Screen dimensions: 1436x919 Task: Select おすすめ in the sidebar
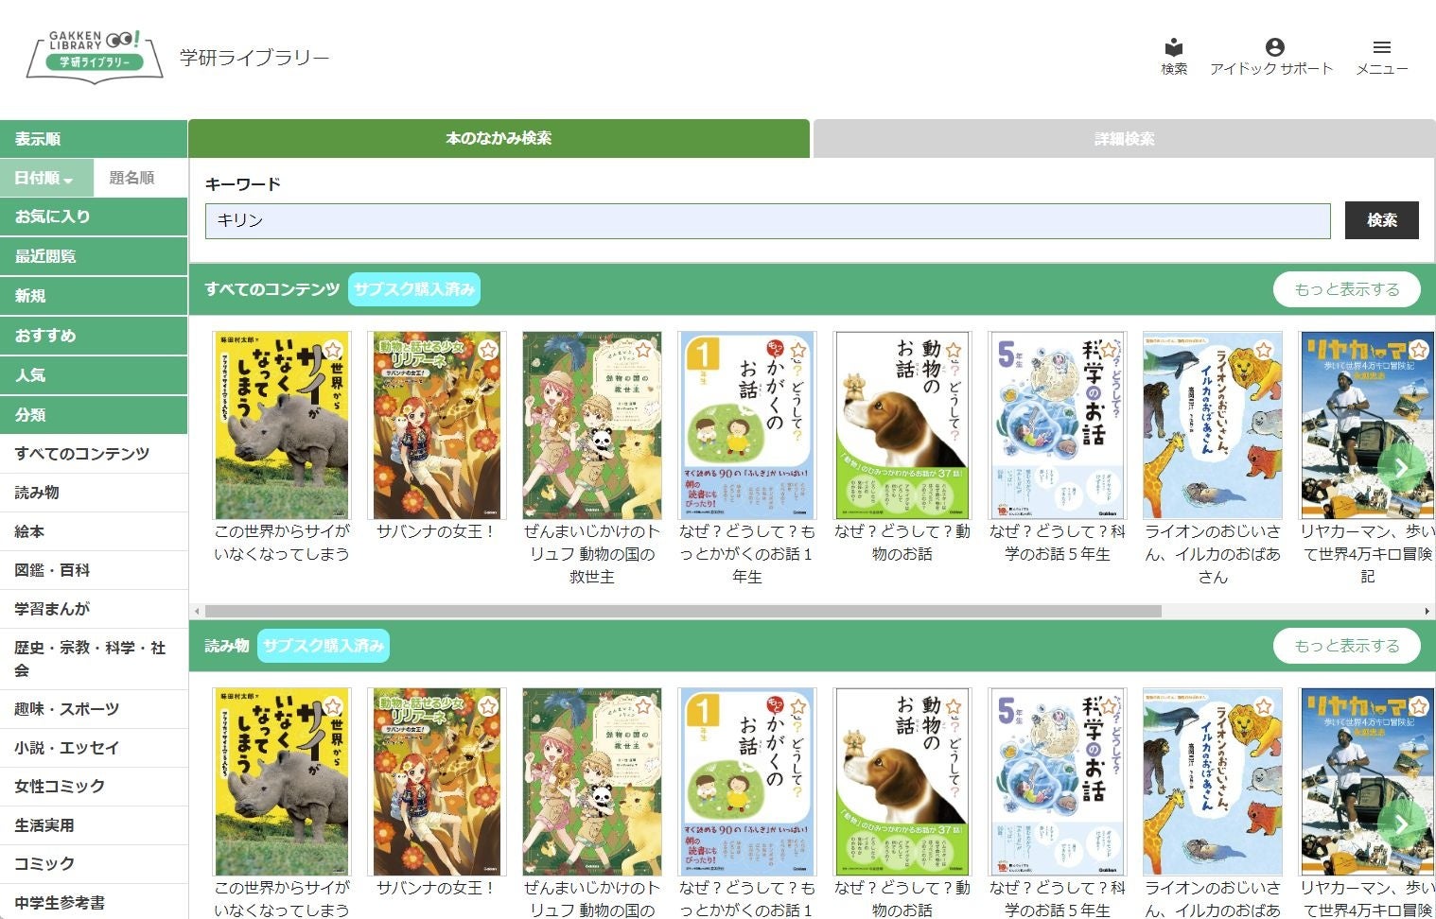click(94, 336)
